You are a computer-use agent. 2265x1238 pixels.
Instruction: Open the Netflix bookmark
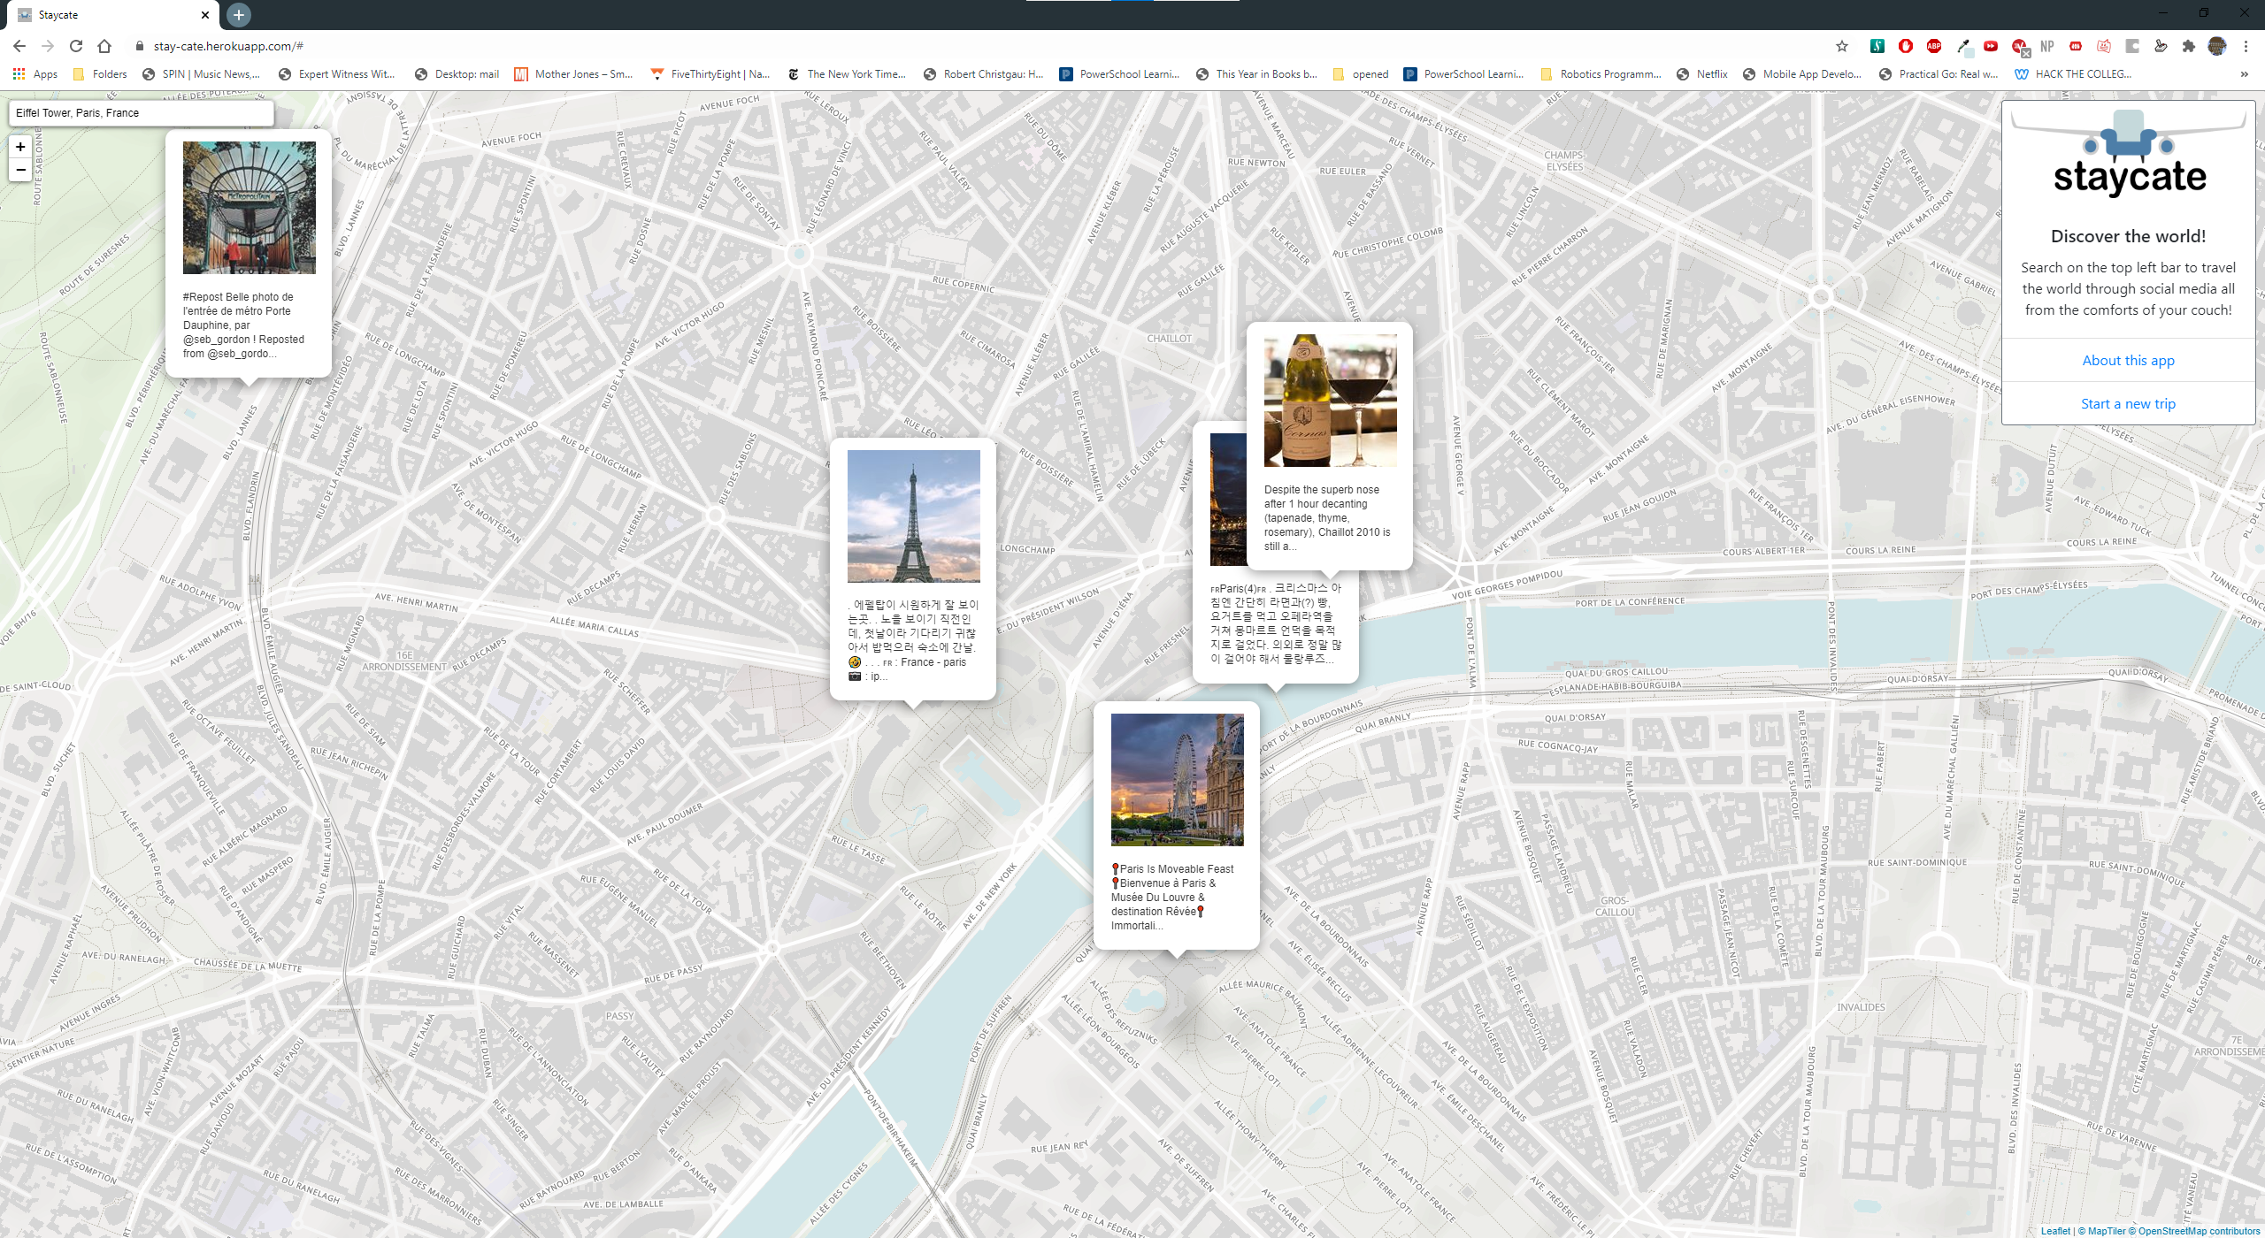pyautogui.click(x=1701, y=74)
